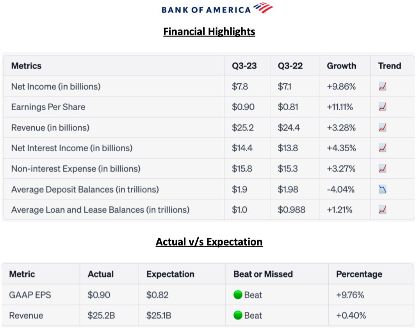Click the Expectation column header

170,274
